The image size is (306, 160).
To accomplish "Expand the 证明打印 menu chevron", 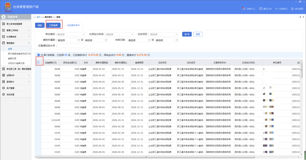I will pos(29,75).
